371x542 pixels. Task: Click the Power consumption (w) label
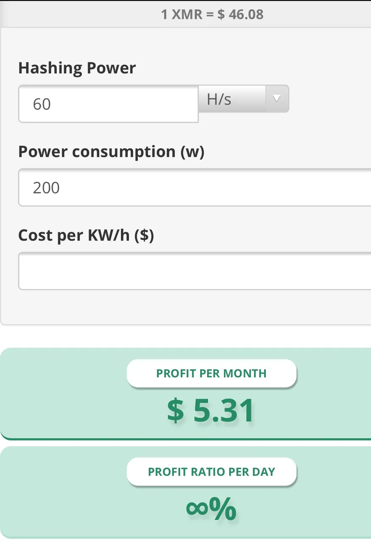click(111, 152)
